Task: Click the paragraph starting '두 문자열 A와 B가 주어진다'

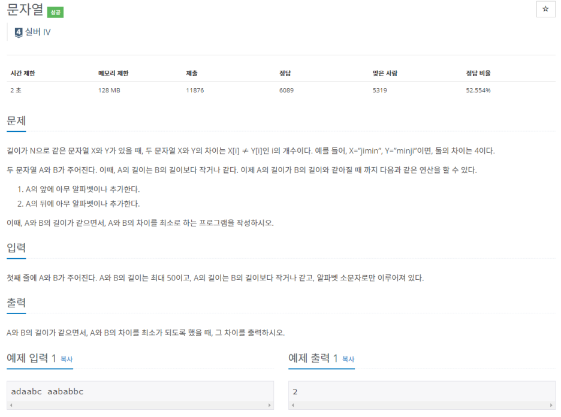Action: pos(242,170)
